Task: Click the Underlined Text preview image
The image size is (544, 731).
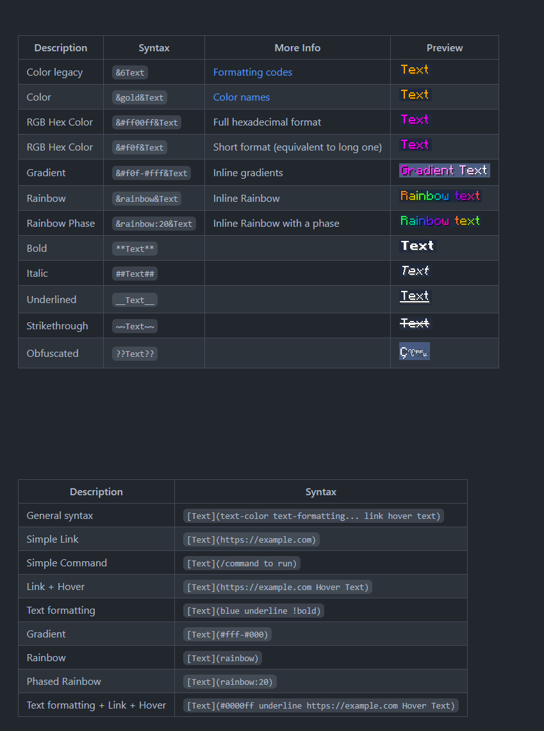Action: [x=415, y=296]
